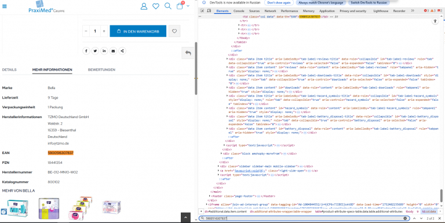Click the javascript:void(0) href link

[250, 171]
